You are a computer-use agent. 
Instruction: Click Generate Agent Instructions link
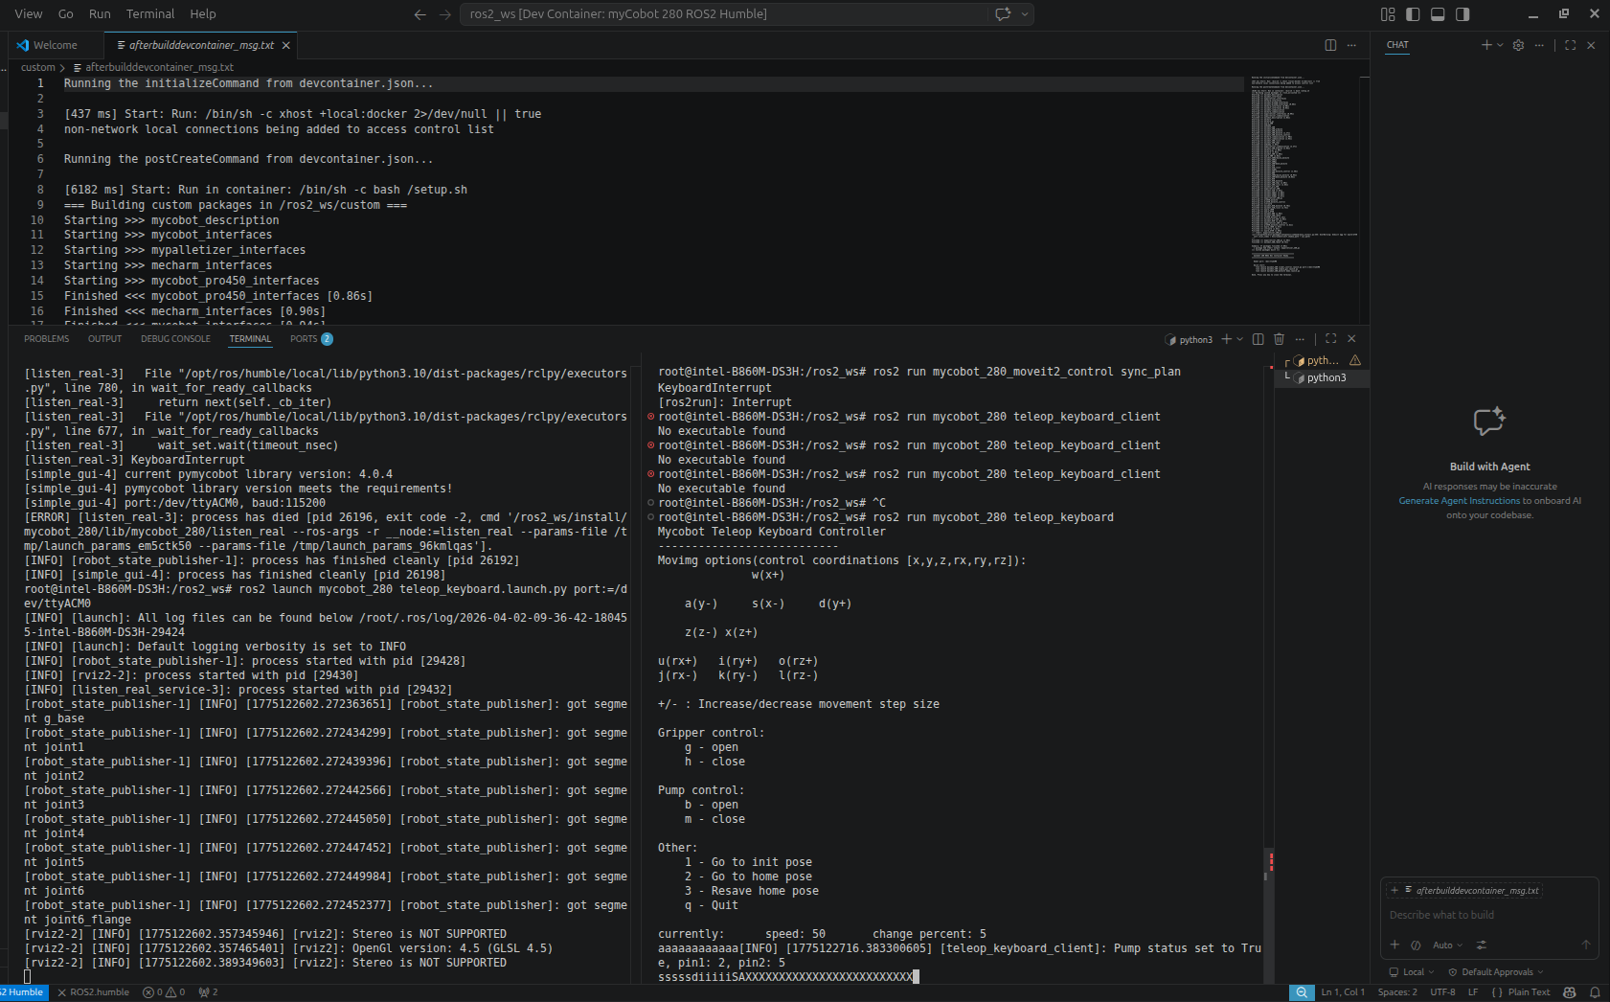click(x=1462, y=501)
